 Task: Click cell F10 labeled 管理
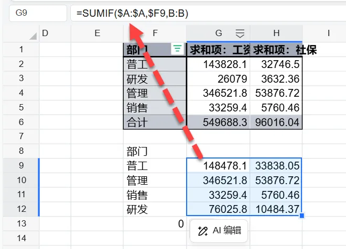tap(155, 180)
